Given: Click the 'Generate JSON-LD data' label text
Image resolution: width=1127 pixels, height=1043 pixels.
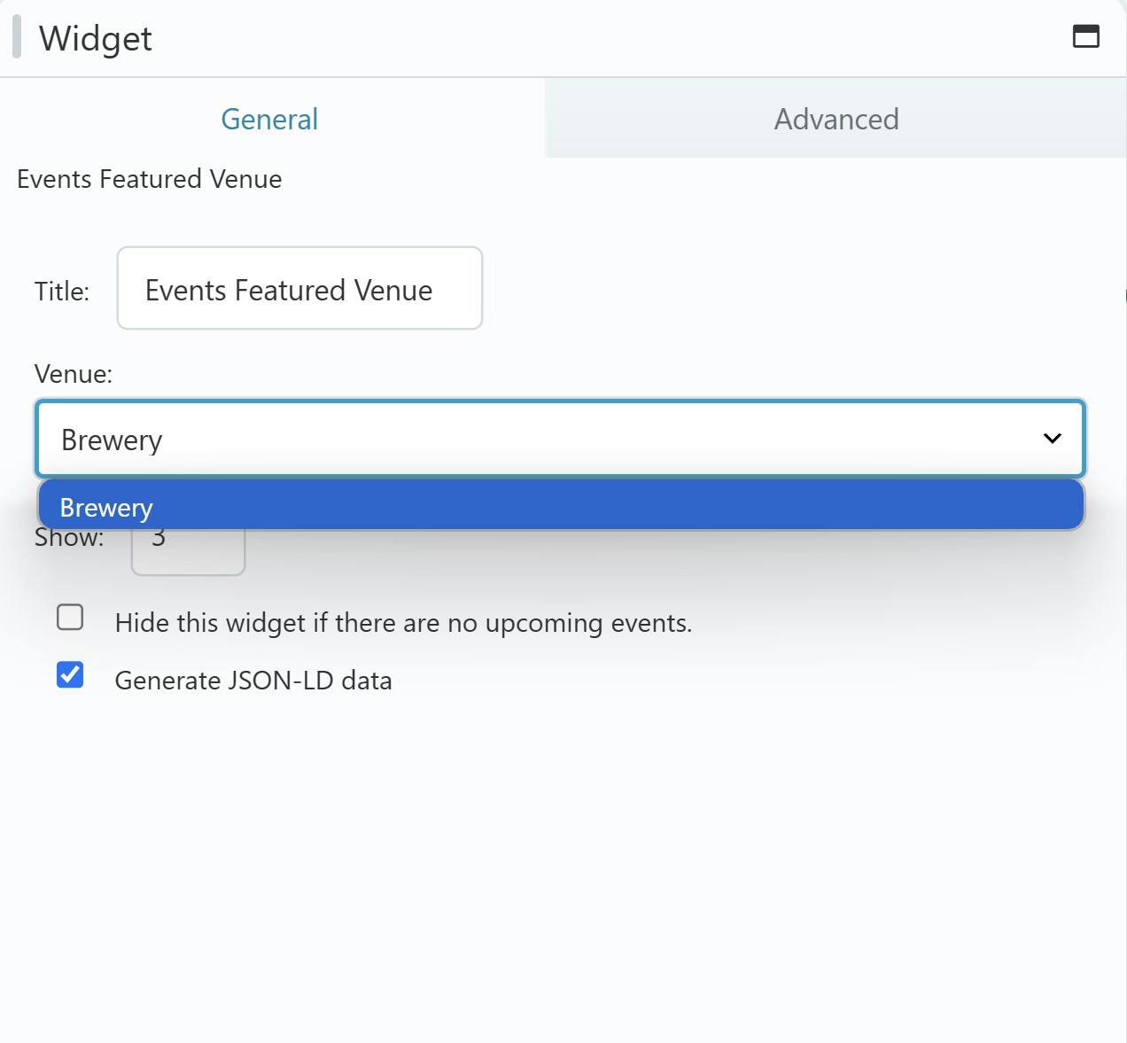Looking at the screenshot, I should pos(253,681).
